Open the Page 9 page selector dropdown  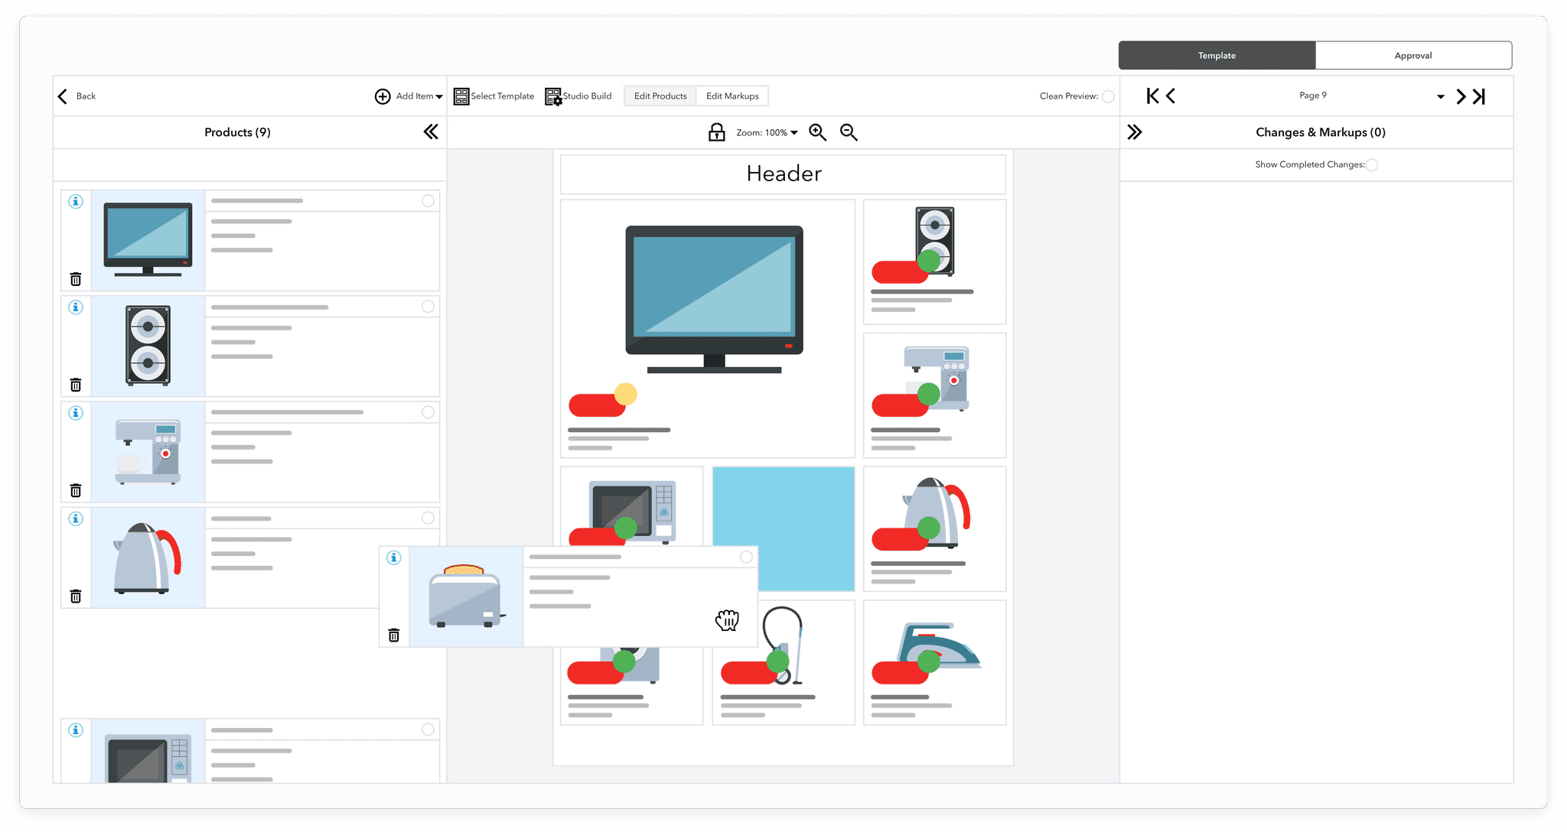coord(1442,96)
